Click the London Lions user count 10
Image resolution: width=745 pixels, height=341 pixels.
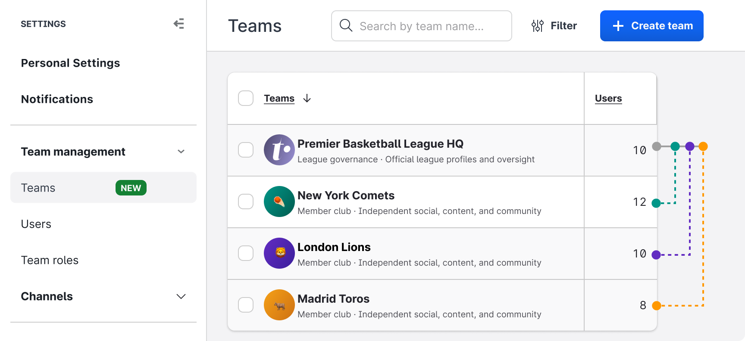click(640, 254)
